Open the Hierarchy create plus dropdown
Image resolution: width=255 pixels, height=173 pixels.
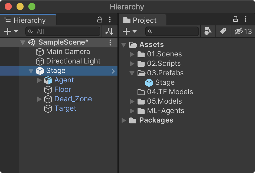click(x=11, y=31)
